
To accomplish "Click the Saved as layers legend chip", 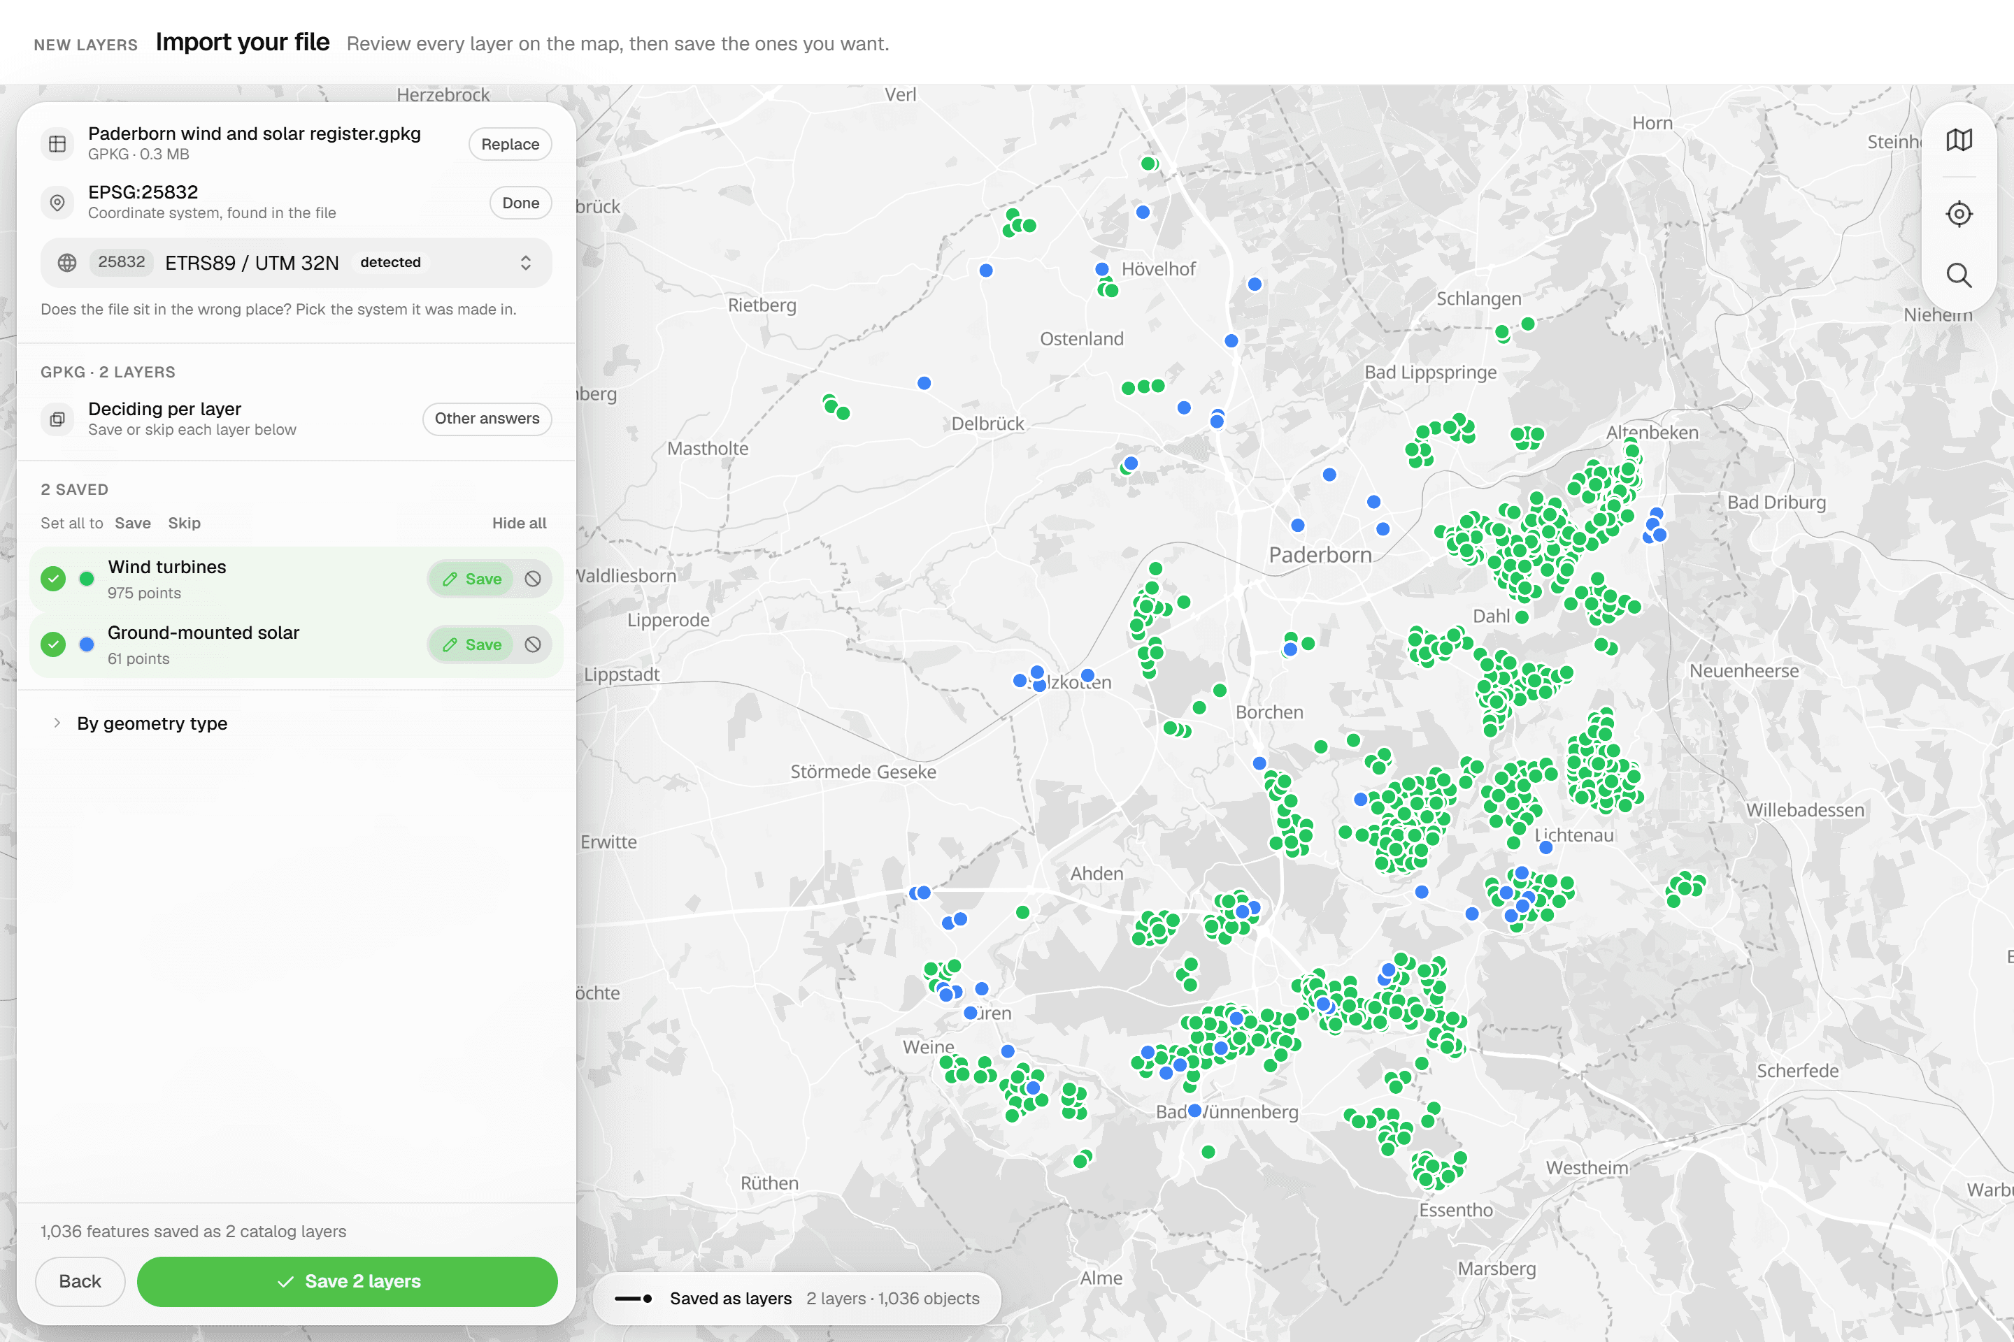I will coord(797,1299).
